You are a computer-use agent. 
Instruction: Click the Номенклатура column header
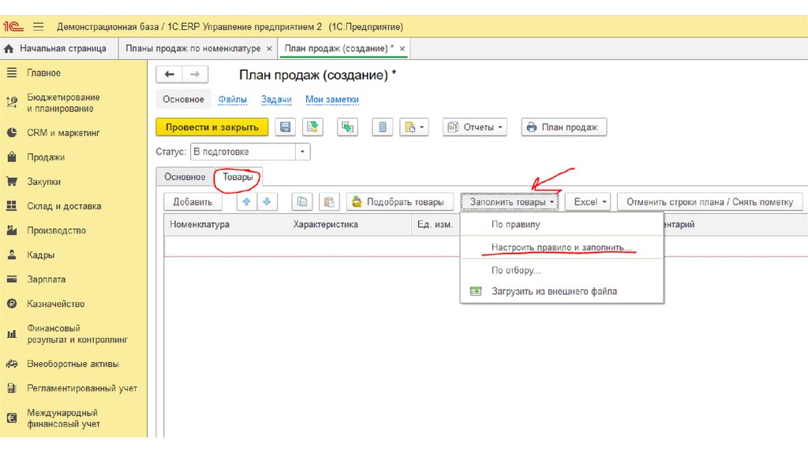pyautogui.click(x=226, y=224)
